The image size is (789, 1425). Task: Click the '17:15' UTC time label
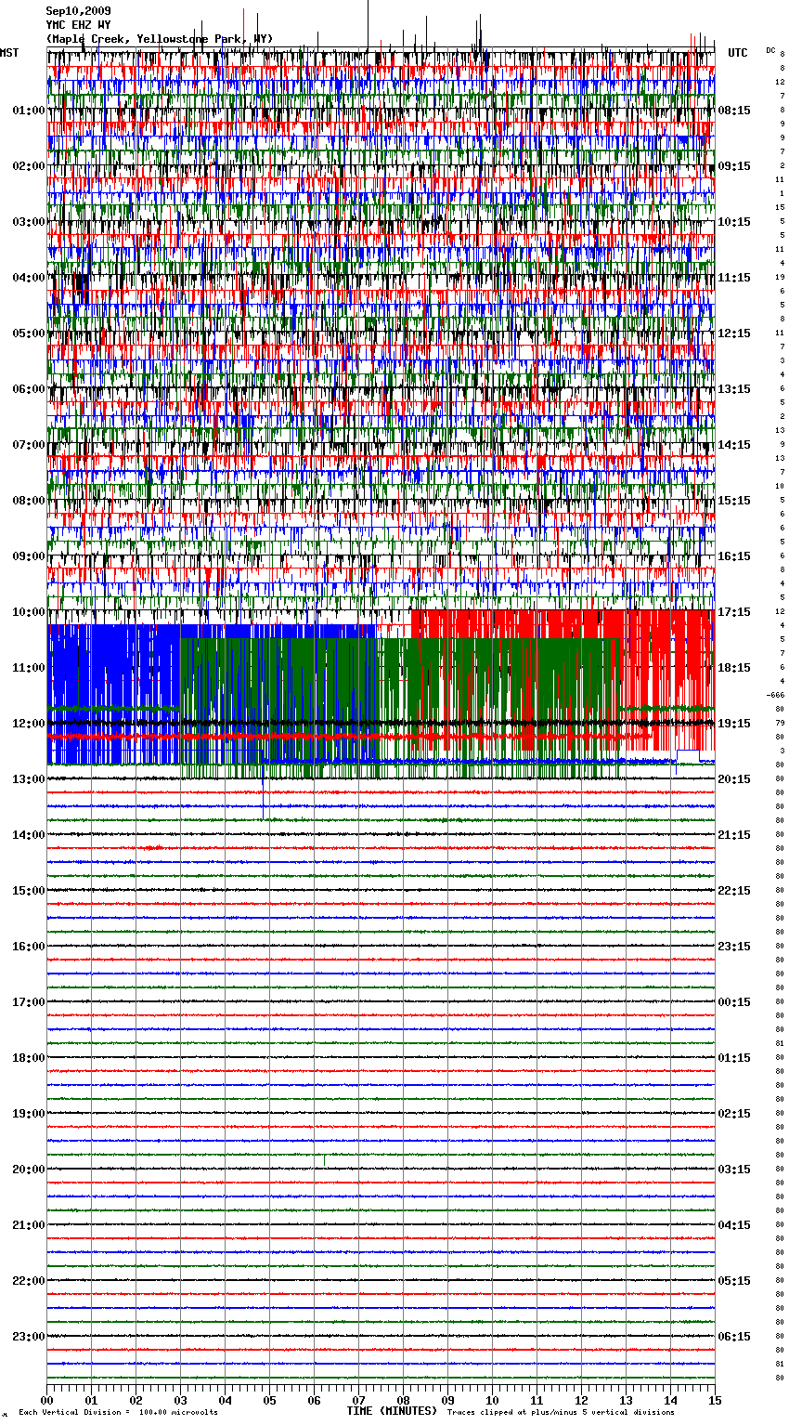click(734, 612)
